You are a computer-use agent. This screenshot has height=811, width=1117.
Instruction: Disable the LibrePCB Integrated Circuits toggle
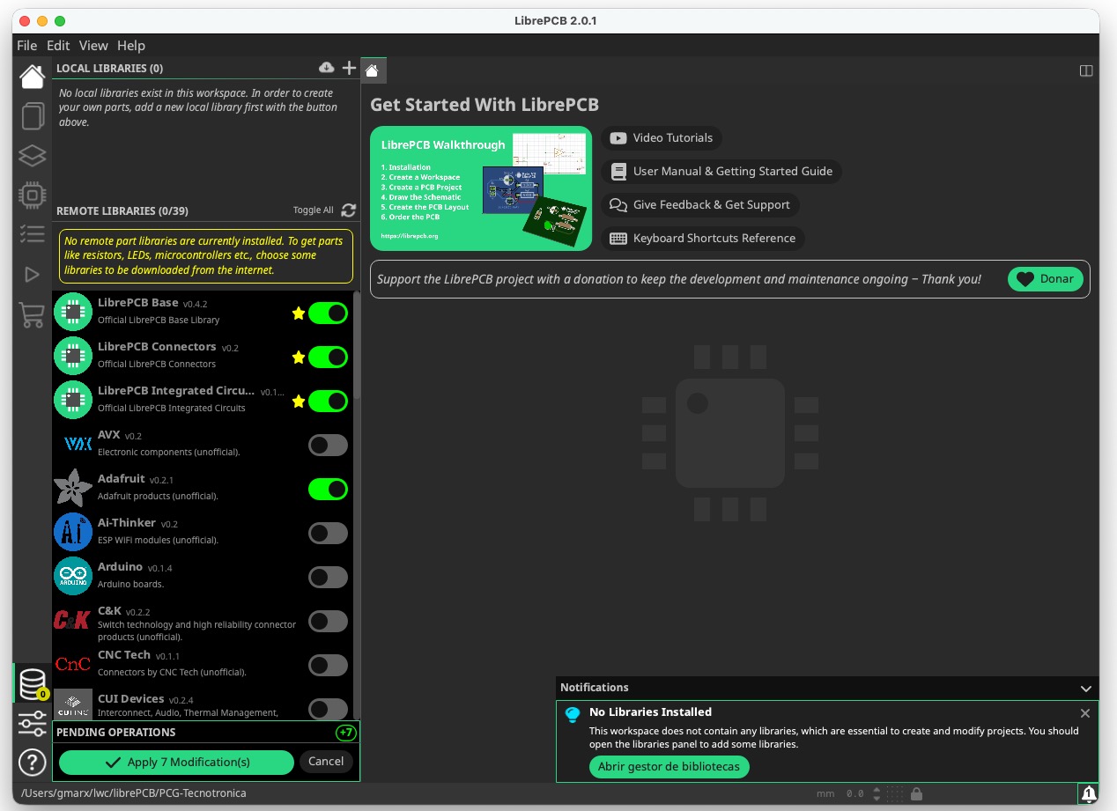[328, 401]
